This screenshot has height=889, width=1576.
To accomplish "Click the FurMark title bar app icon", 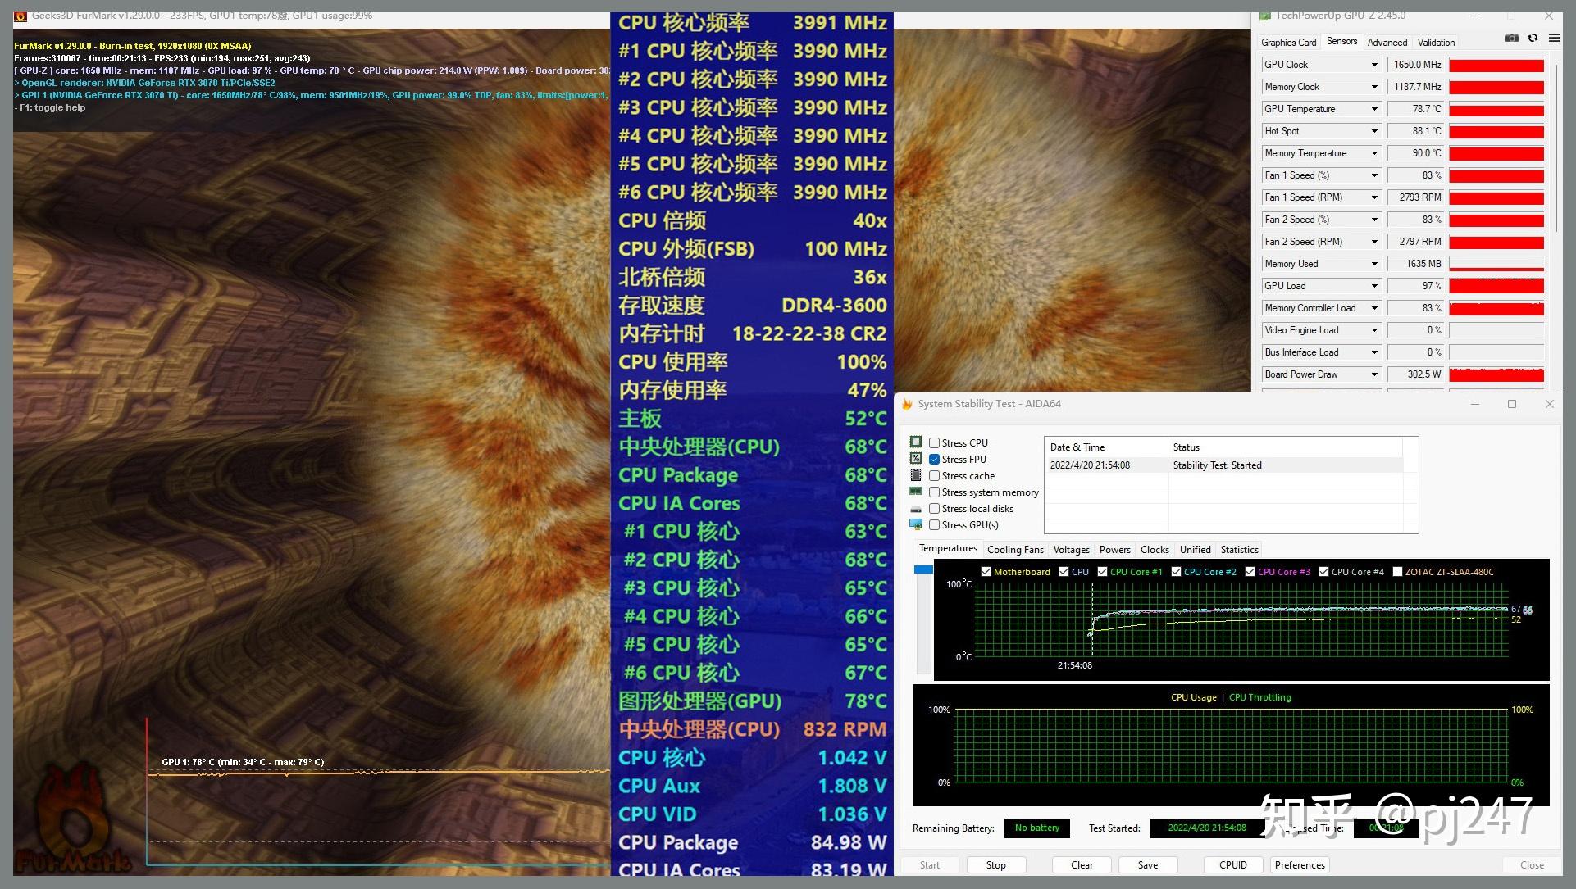I will point(20,16).
